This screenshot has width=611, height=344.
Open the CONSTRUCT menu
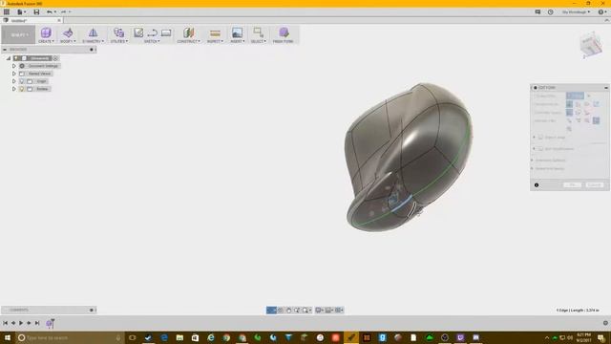(x=189, y=41)
